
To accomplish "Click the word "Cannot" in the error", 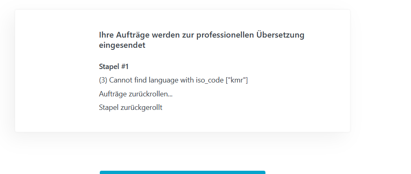I will [x=121, y=80].
